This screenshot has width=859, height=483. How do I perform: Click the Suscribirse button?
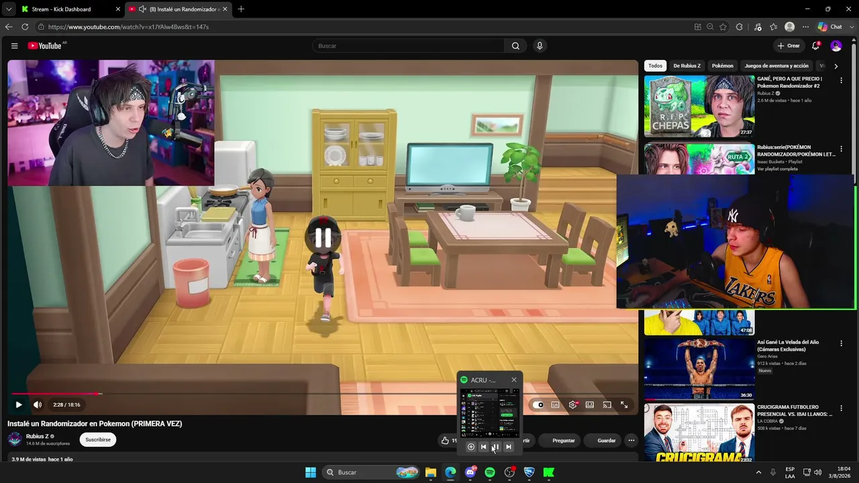click(x=98, y=439)
